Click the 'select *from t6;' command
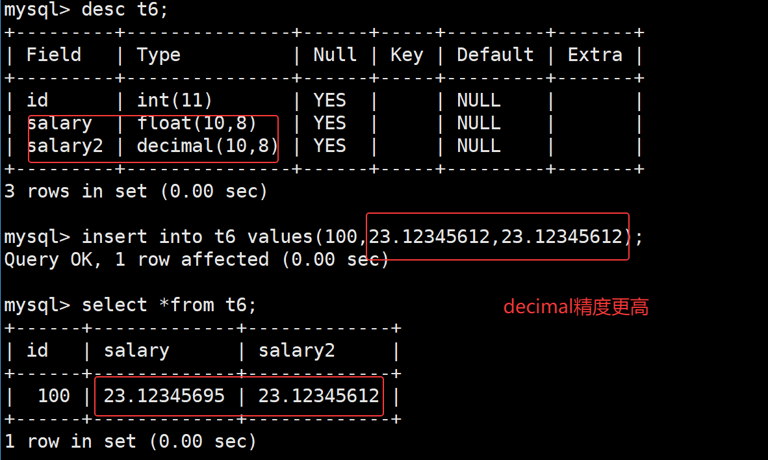 [169, 305]
